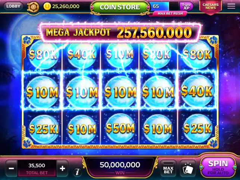Image resolution: width=240 pixels, height=180 pixels.
Task: Select the center $10M orb in third reel
Action: [x=120, y=92]
